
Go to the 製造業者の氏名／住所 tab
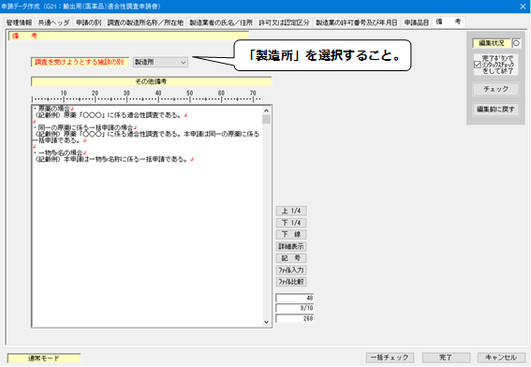click(221, 22)
